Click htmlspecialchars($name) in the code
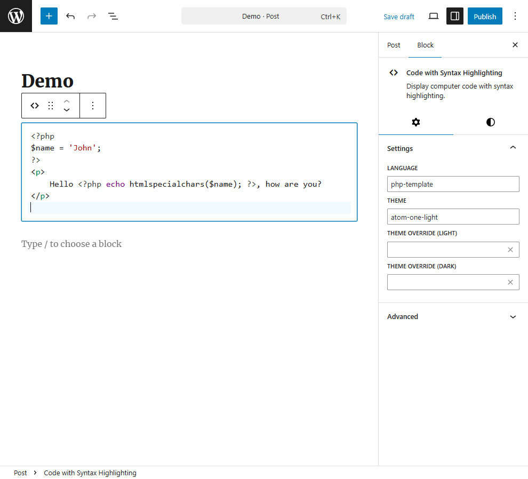The height and width of the screenshot is (479, 528). (x=183, y=184)
